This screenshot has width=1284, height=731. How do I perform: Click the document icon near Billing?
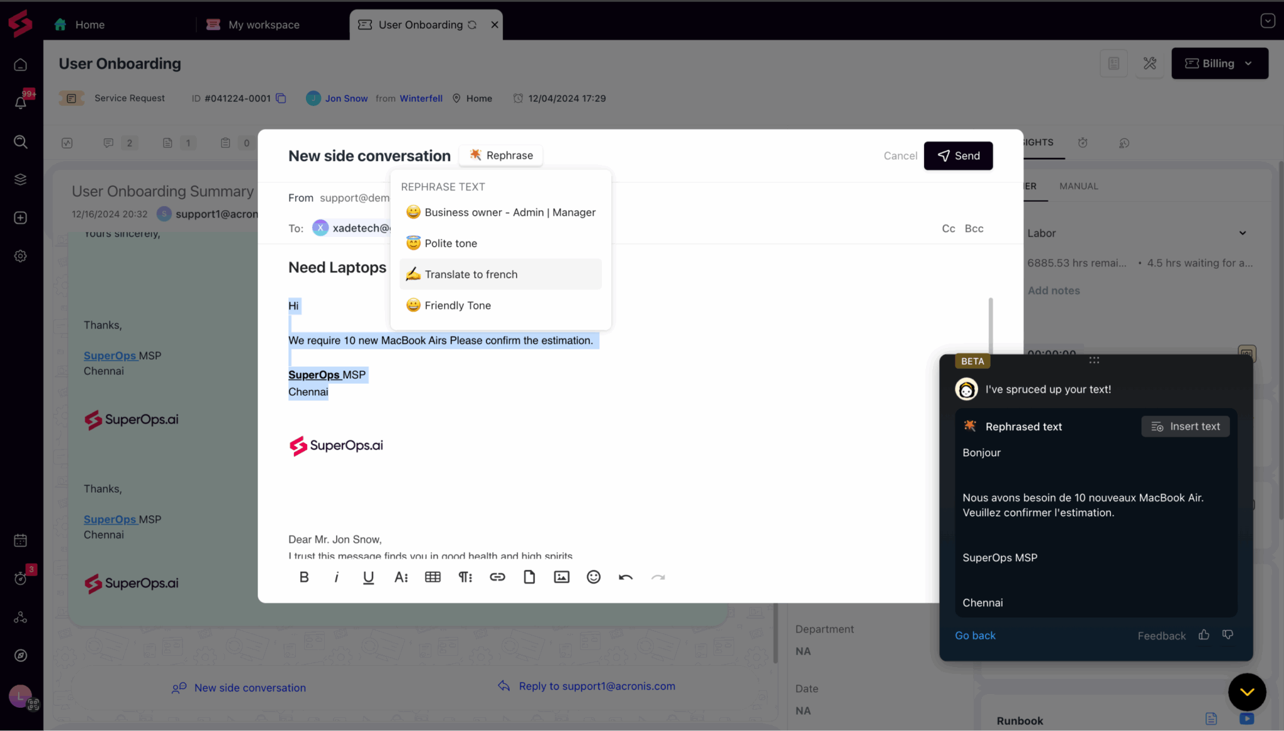pyautogui.click(x=1114, y=63)
